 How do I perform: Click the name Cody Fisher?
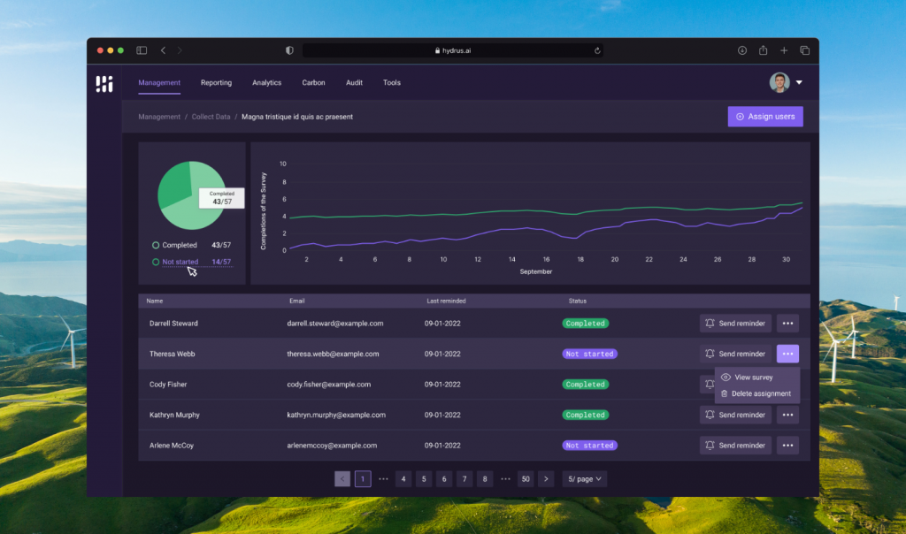pos(168,385)
